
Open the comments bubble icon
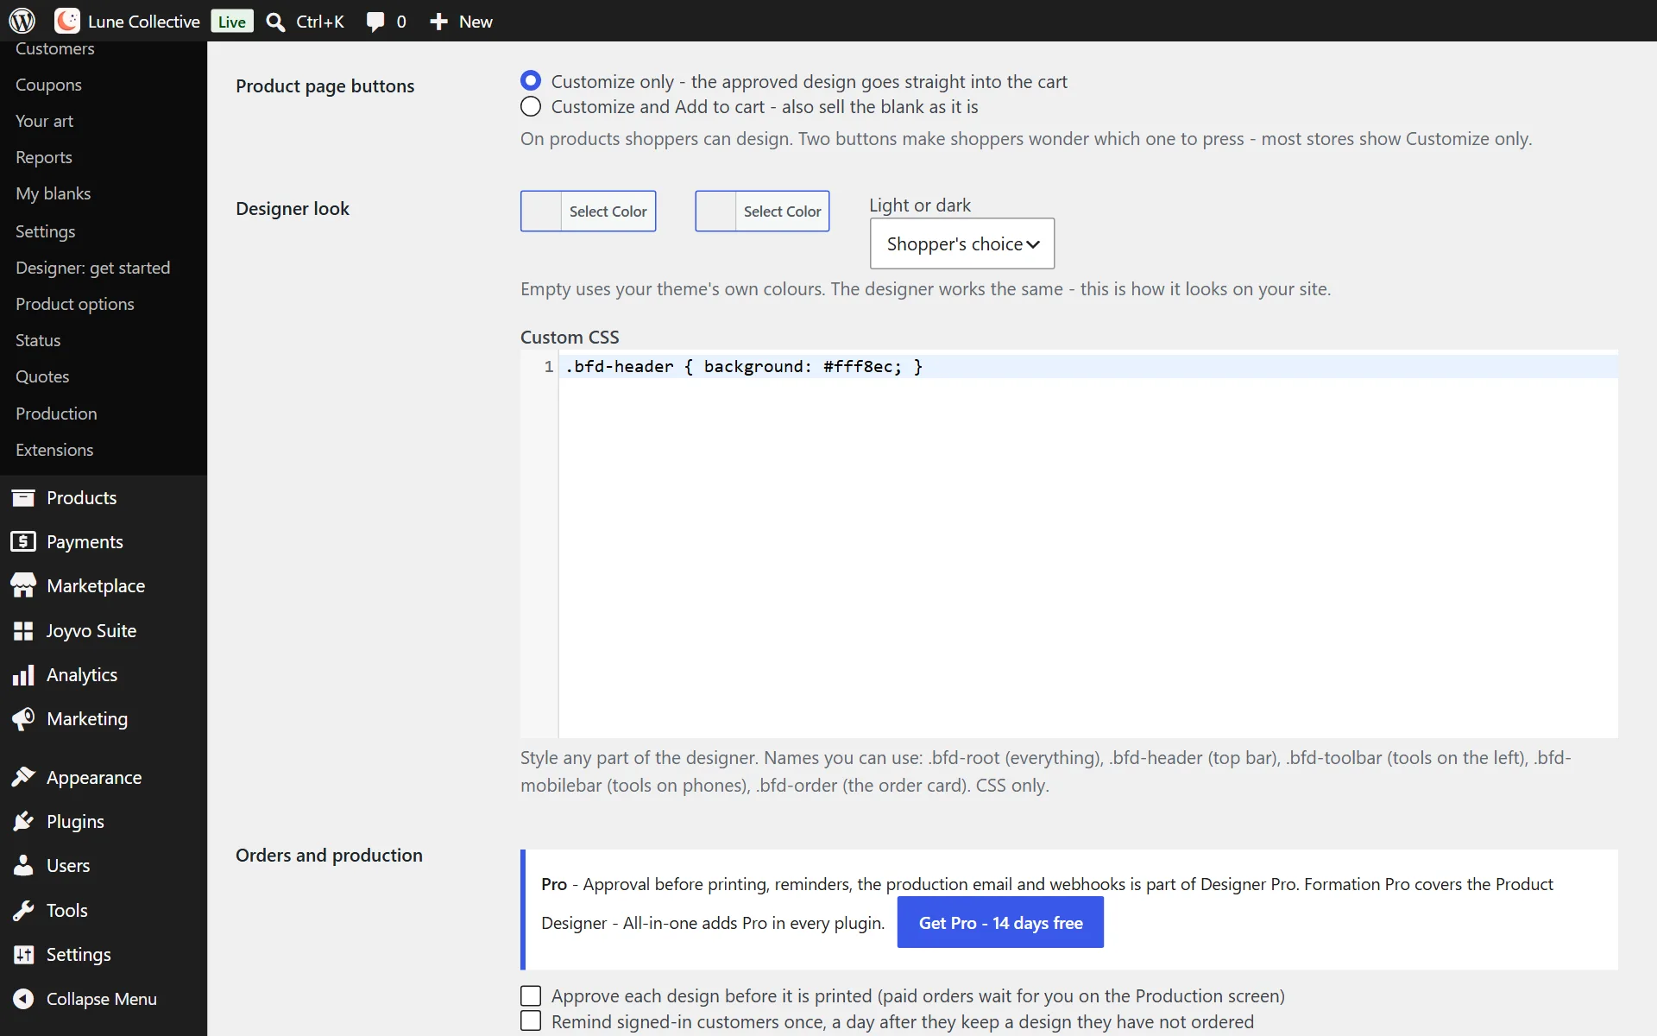click(x=375, y=22)
